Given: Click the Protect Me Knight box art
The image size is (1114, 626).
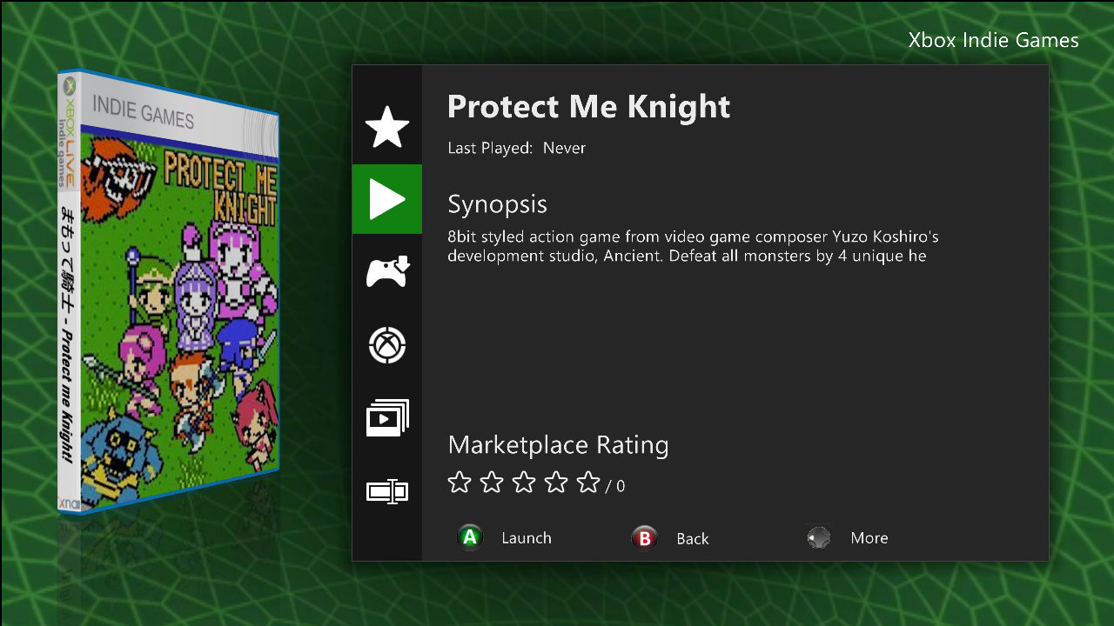Looking at the screenshot, I should click(x=168, y=293).
